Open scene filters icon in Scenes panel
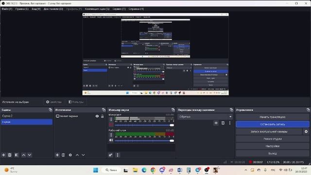 [x=17, y=155]
